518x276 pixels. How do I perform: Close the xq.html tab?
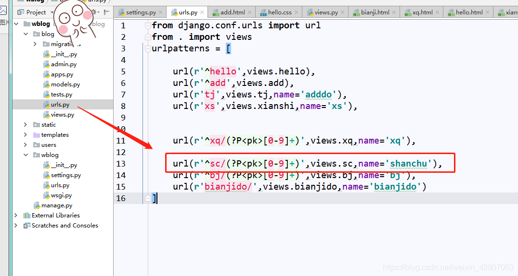(438, 12)
